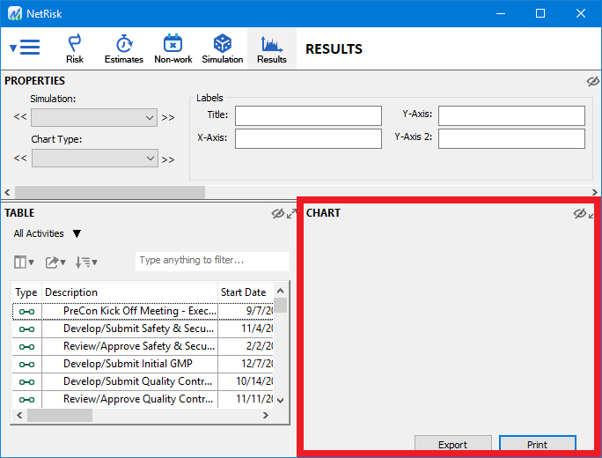
Task: Open the Risk view
Action: click(x=75, y=48)
